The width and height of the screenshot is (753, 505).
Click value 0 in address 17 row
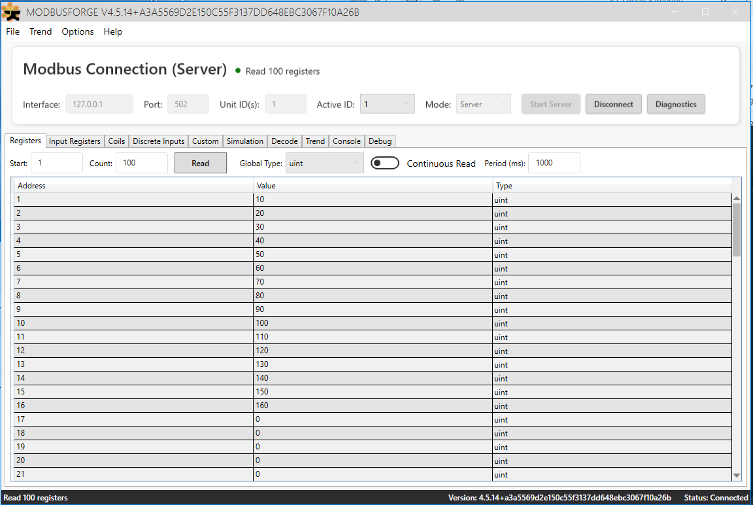click(x=373, y=419)
